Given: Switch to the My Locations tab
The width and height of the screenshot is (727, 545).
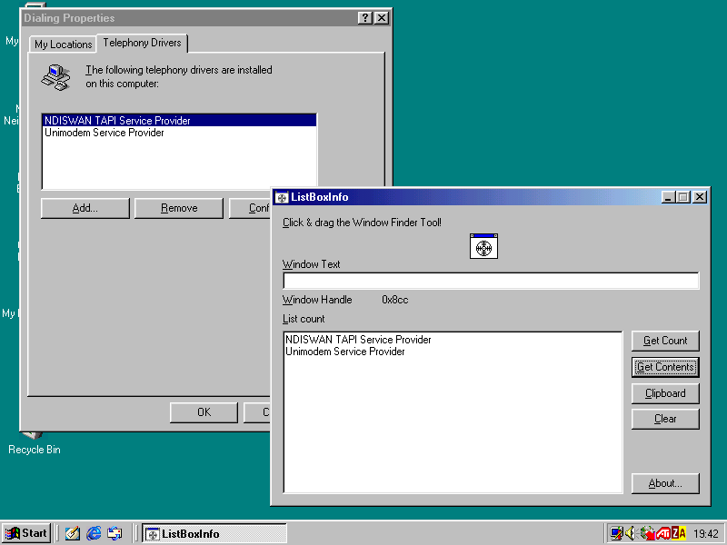Looking at the screenshot, I should (64, 45).
